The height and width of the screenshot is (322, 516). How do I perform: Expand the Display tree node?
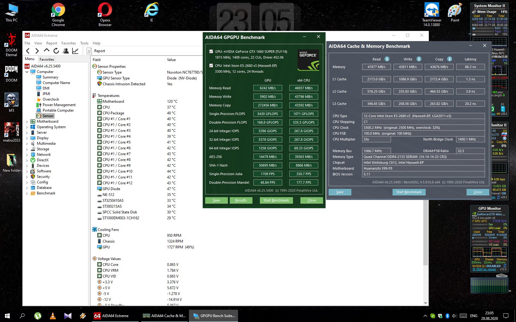click(x=27, y=138)
